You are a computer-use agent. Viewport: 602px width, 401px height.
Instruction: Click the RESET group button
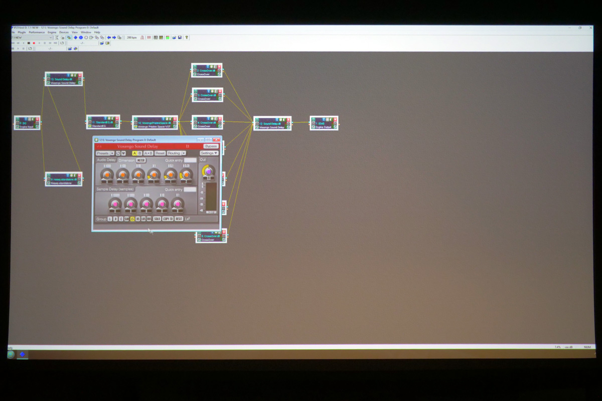pyautogui.click(x=179, y=219)
